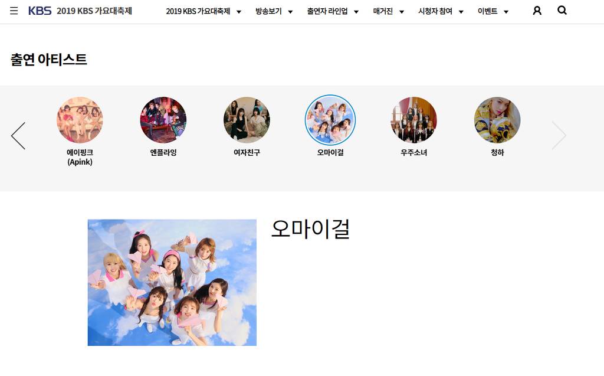Open the hamburger menu icon
Viewport: 604px width, 376px height.
[14, 11]
